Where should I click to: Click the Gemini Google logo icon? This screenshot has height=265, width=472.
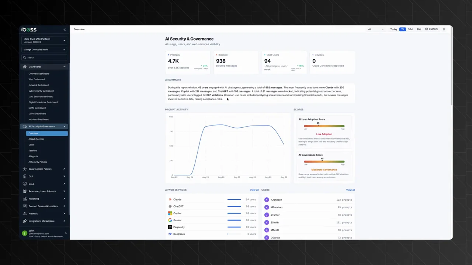point(170,220)
